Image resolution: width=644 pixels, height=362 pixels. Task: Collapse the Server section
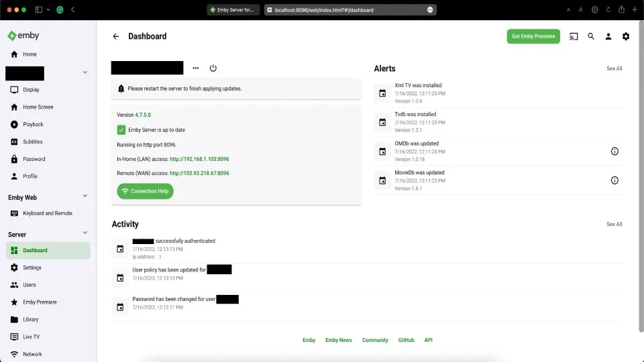pos(85,233)
